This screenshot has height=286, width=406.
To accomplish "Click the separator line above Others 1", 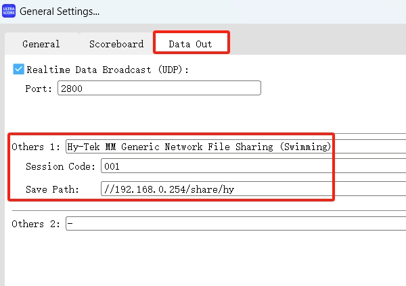I will click(203, 133).
